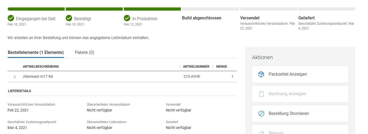Click the Überarbeitetes Versanddatum label
Screen dimensions: 368x134
click(108, 105)
